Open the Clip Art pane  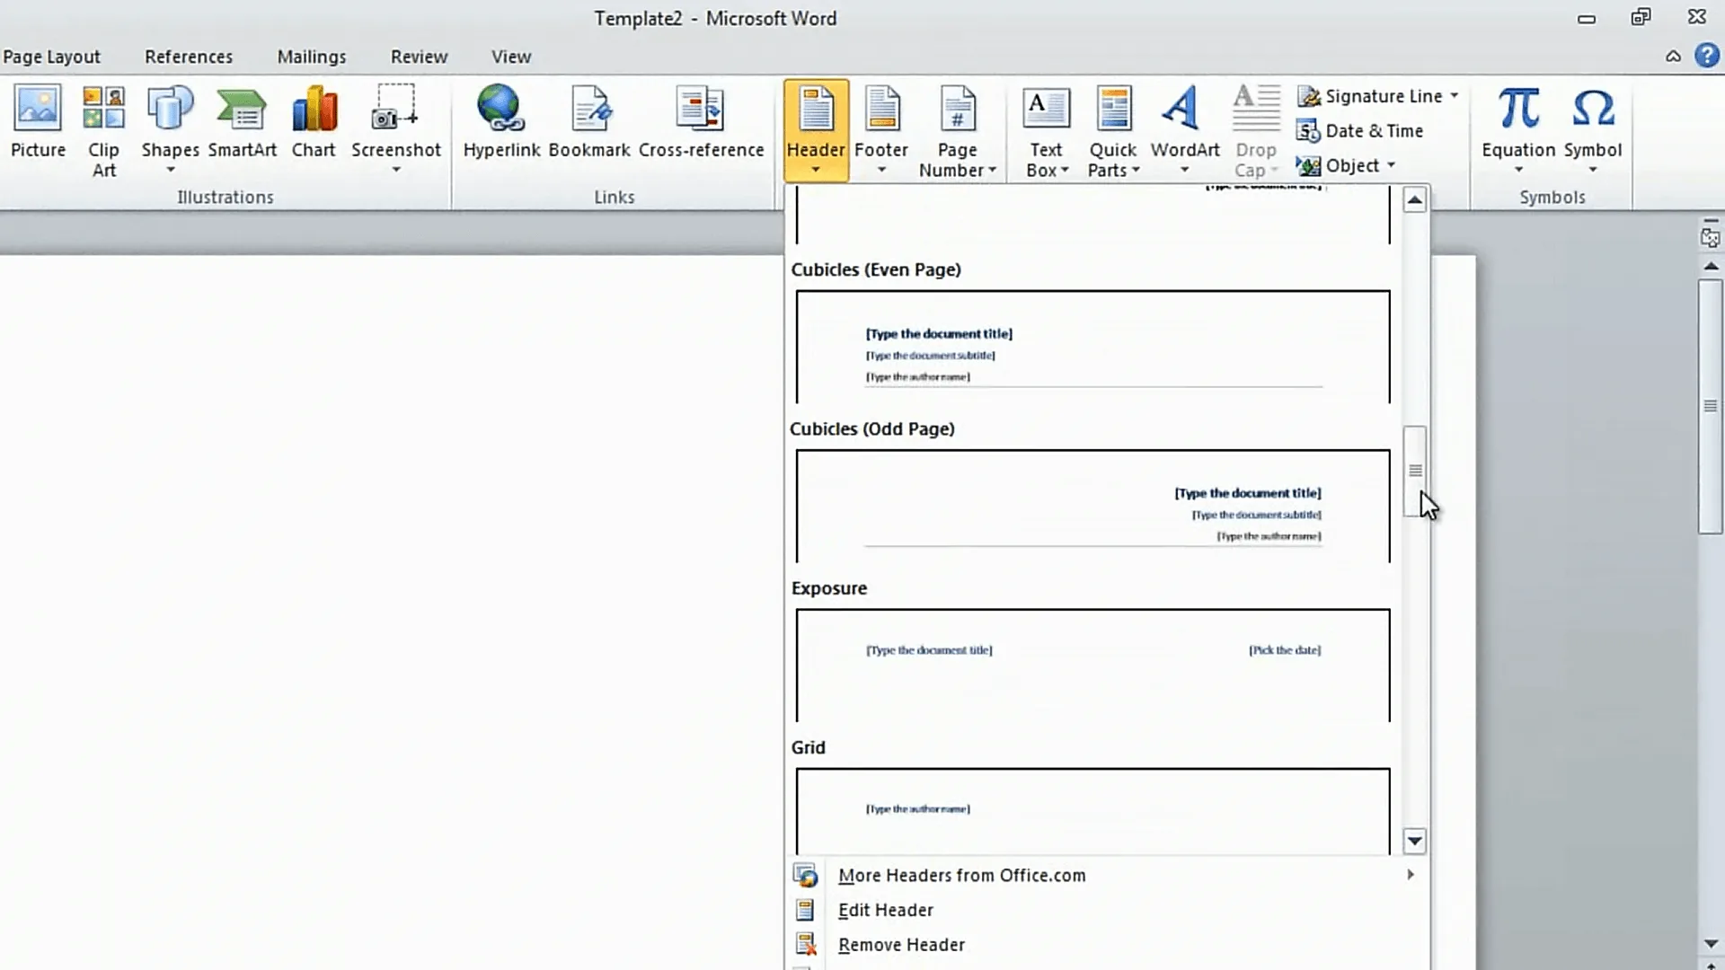click(x=102, y=126)
